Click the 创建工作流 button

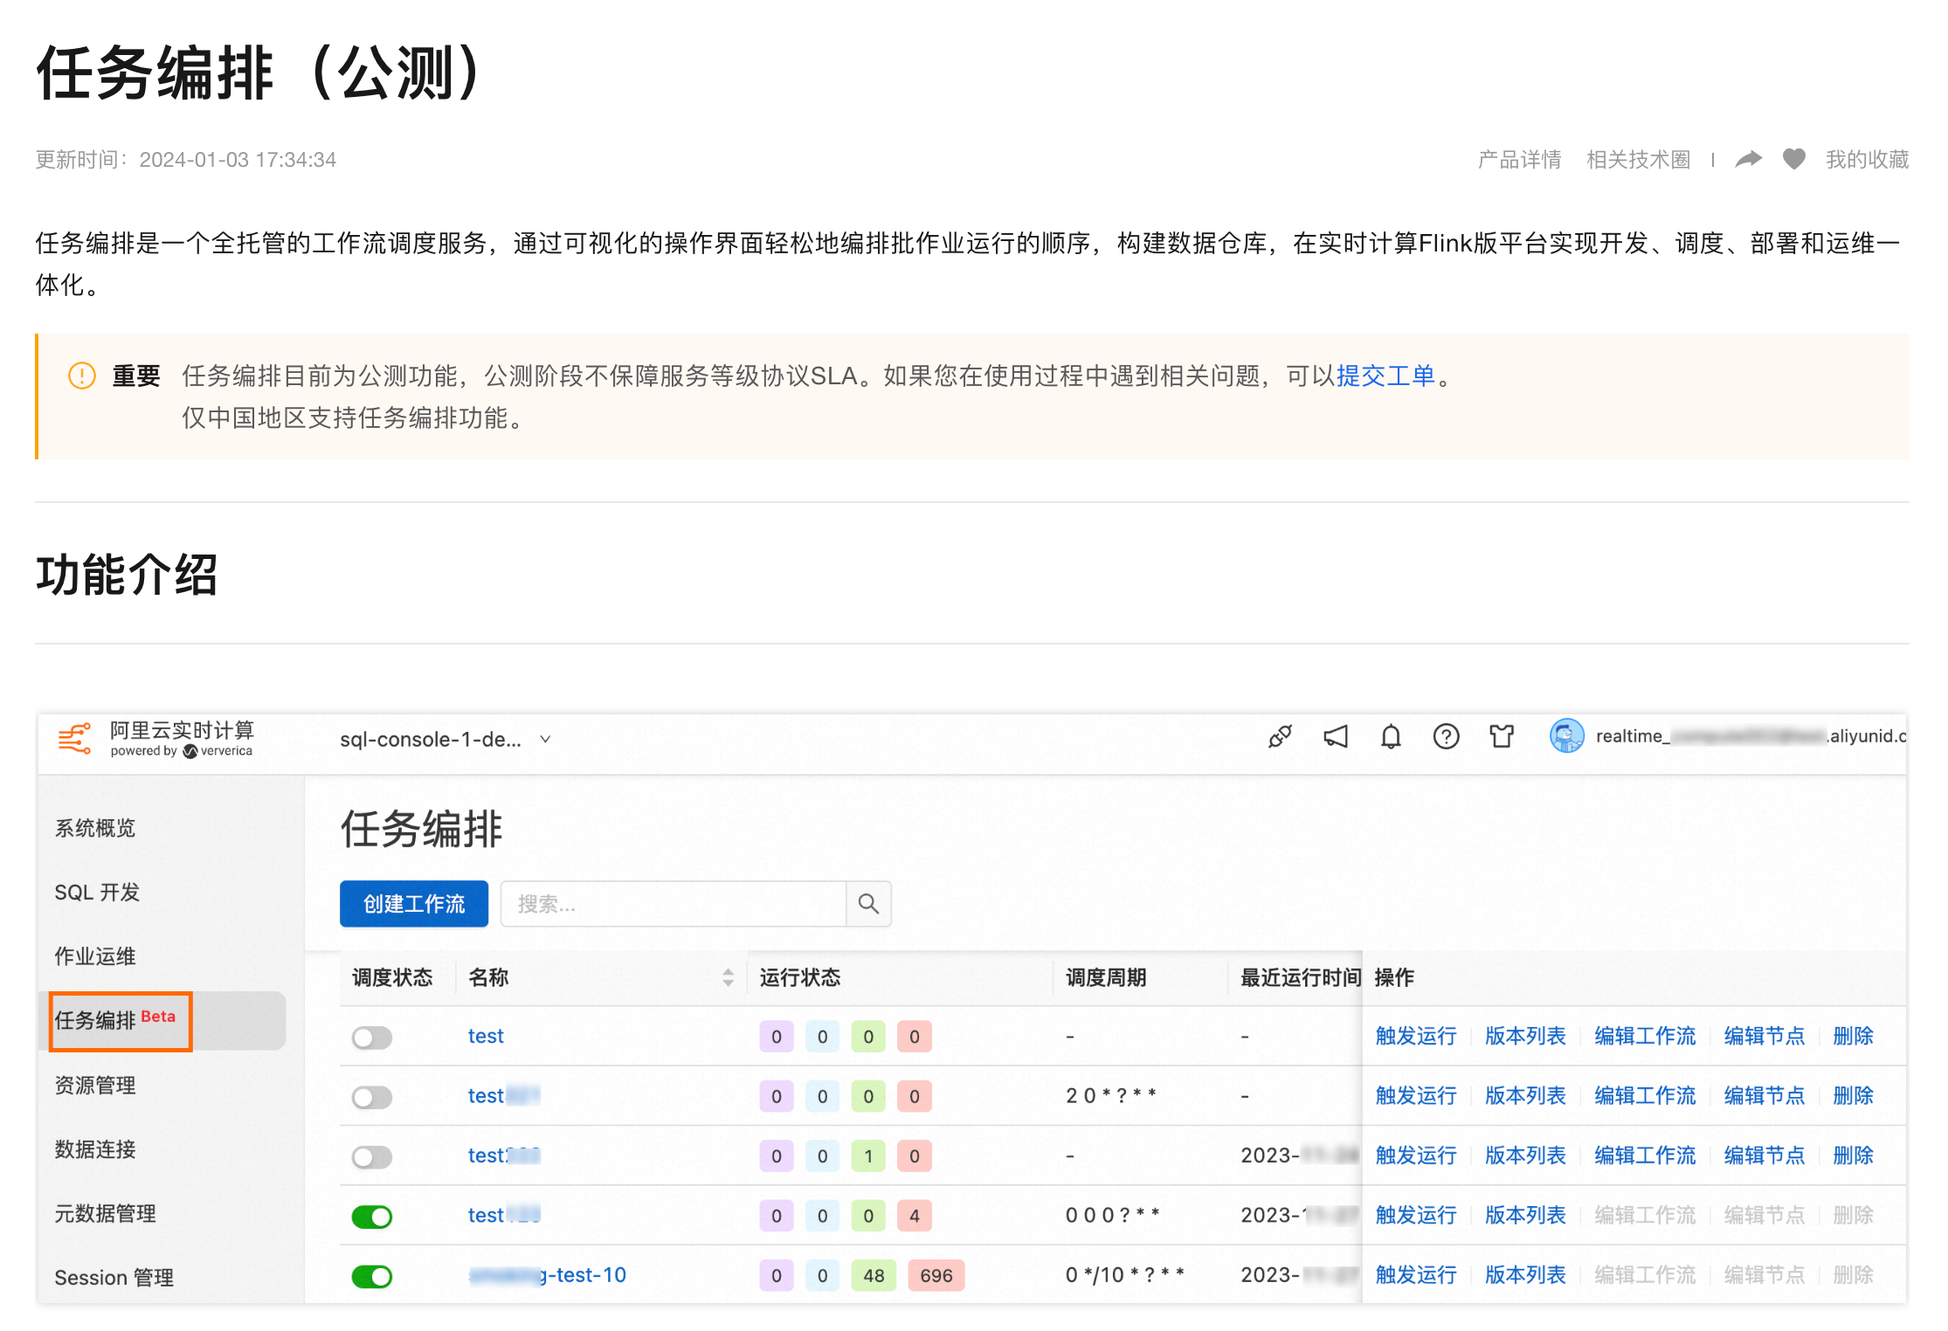[x=414, y=904]
